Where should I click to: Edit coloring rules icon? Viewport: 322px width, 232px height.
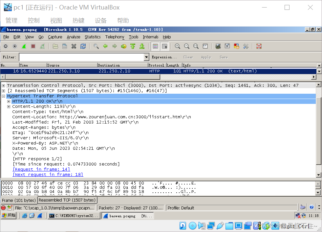(x=237, y=46)
